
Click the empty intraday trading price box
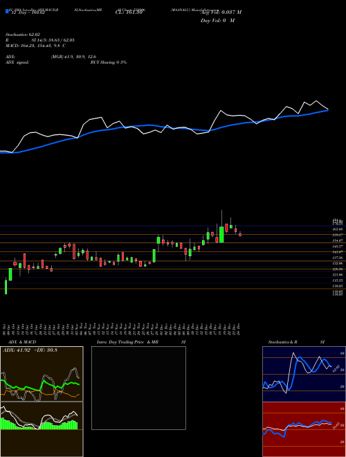pyautogui.click(x=138, y=388)
